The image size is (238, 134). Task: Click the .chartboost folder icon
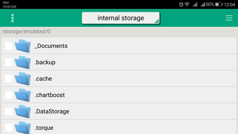click(x=23, y=95)
